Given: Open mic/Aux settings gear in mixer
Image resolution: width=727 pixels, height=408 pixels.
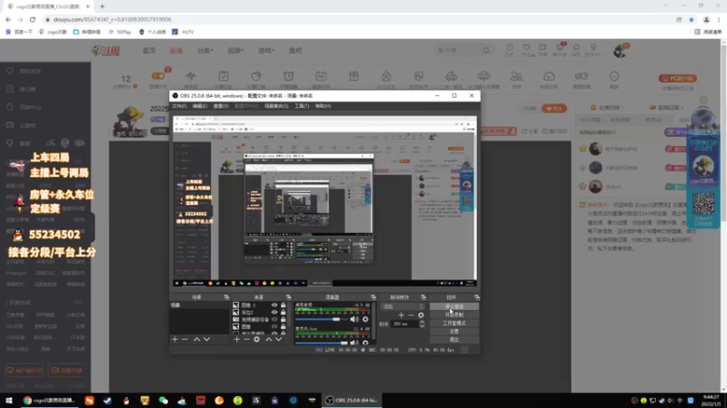Looking at the screenshot, I should [365, 343].
